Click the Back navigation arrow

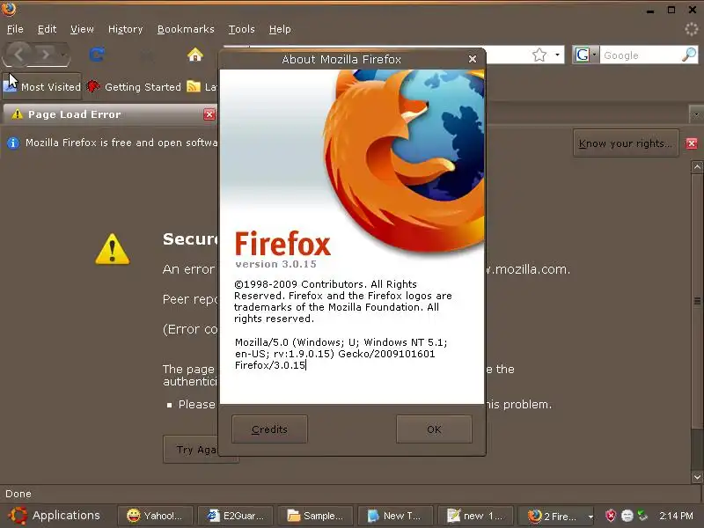(x=18, y=55)
